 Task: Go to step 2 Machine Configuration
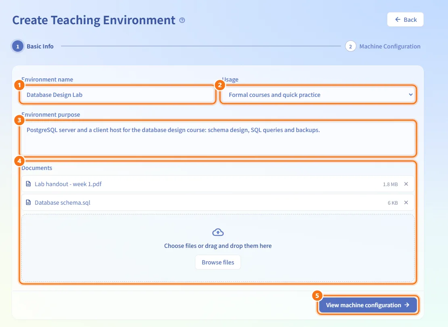(383, 46)
